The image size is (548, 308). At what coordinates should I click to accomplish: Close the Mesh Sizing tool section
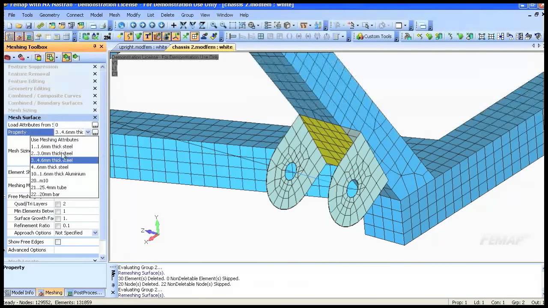(x=95, y=110)
